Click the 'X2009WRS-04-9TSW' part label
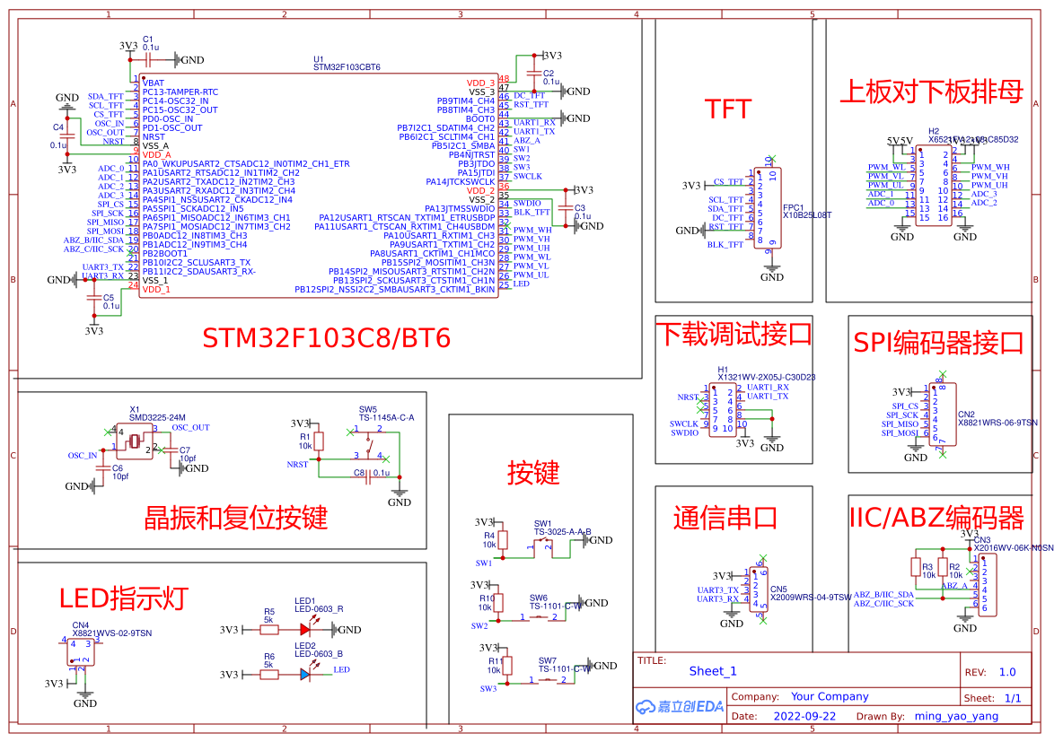The width and height of the screenshot is (1063, 742). 811,598
